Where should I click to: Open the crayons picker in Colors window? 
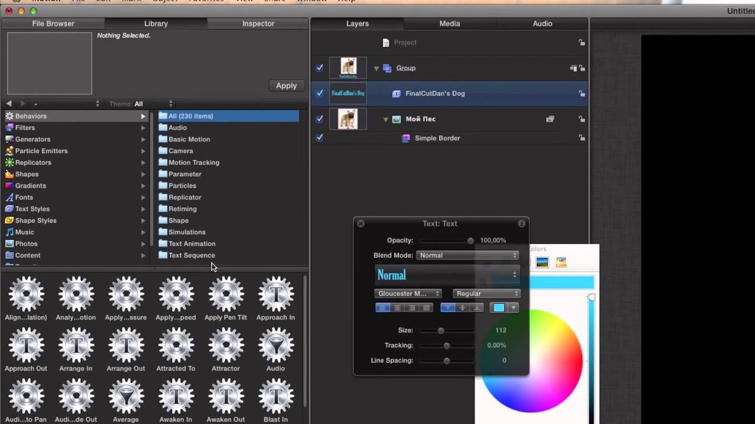[x=561, y=263]
